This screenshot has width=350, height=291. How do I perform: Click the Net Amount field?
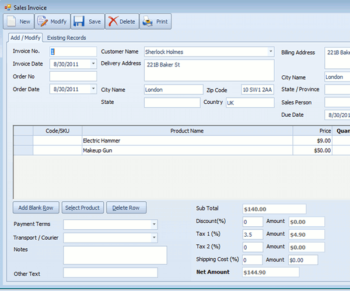(x=271, y=272)
